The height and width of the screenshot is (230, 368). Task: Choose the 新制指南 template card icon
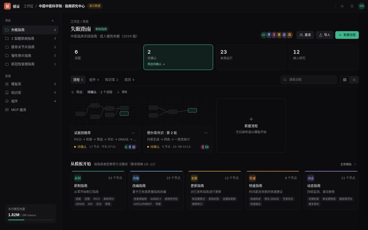78,178
